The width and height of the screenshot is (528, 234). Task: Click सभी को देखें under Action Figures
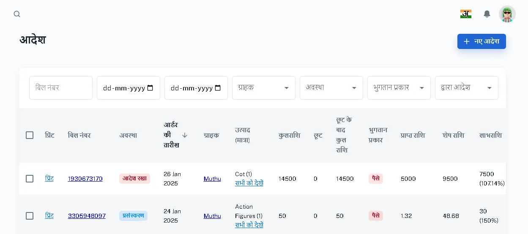coord(249,225)
